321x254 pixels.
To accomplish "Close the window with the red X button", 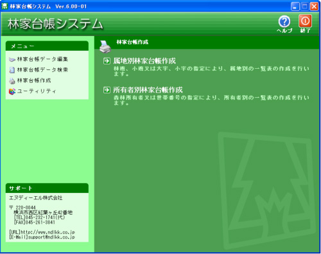I will [314, 6].
